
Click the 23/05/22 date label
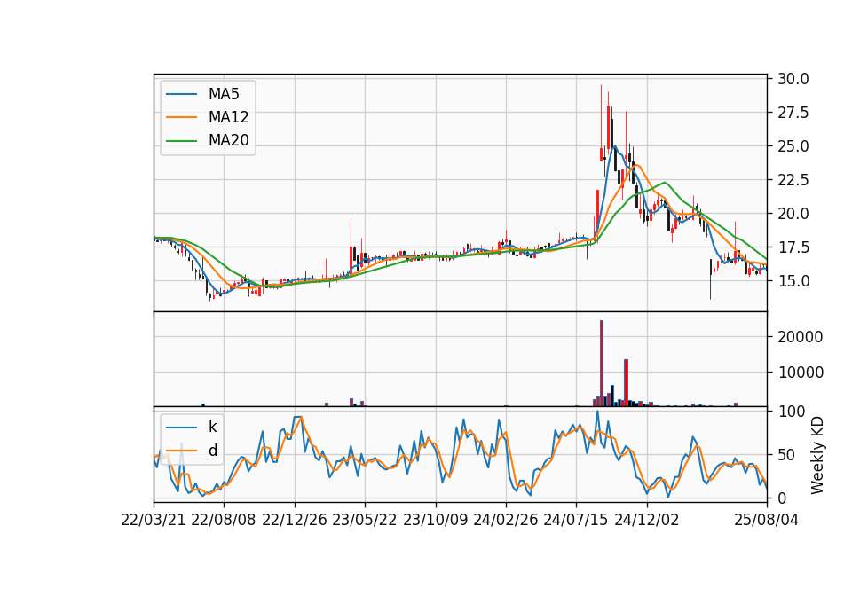coord(365,521)
